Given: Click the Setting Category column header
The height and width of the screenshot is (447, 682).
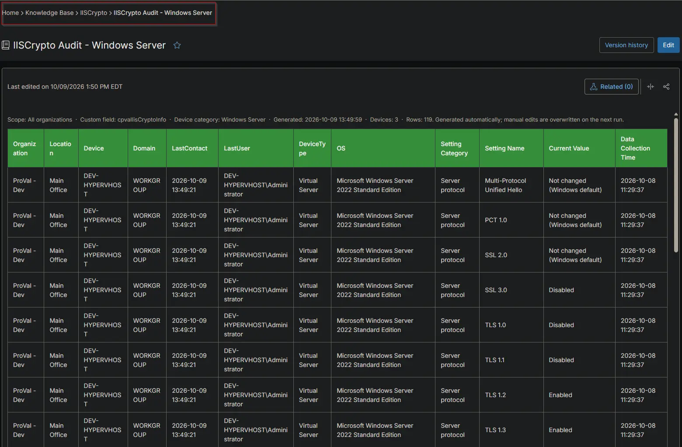Looking at the screenshot, I should pos(457,148).
